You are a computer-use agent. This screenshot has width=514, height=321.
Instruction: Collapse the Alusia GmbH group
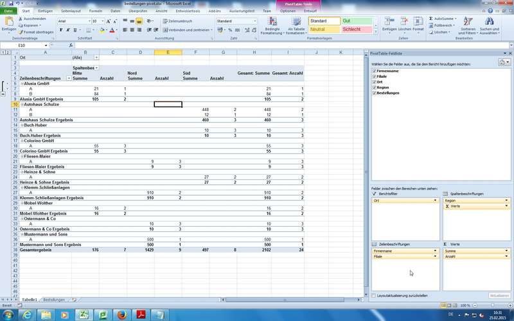(x=22, y=83)
